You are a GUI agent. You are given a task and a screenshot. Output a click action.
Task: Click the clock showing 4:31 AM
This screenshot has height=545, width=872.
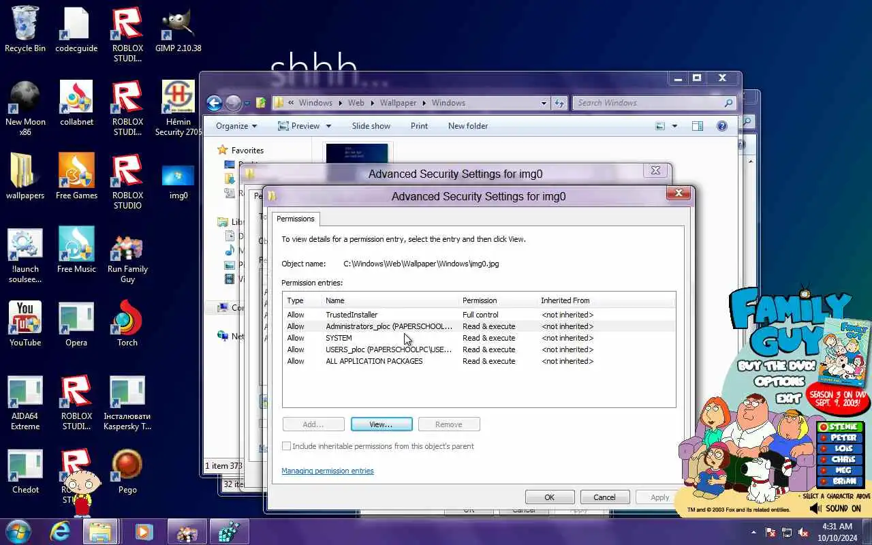837,527
